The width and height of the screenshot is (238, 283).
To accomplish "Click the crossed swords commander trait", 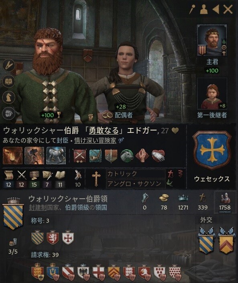I will (x=79, y=156).
